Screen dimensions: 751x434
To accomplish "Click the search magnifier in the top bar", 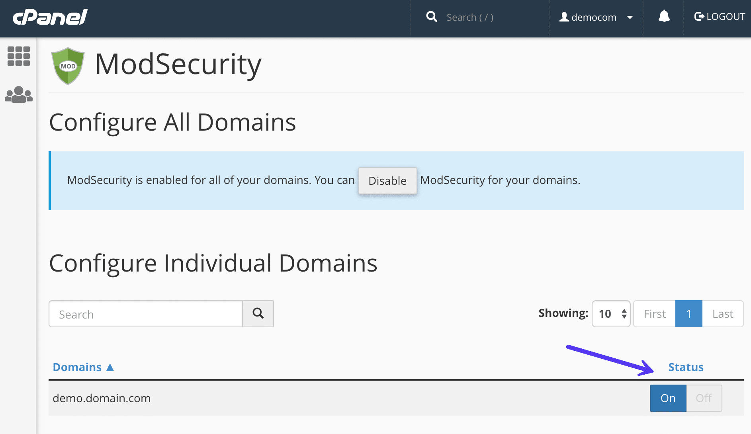I will pyautogui.click(x=432, y=17).
